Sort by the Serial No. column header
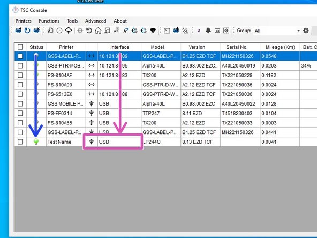 click(237, 47)
